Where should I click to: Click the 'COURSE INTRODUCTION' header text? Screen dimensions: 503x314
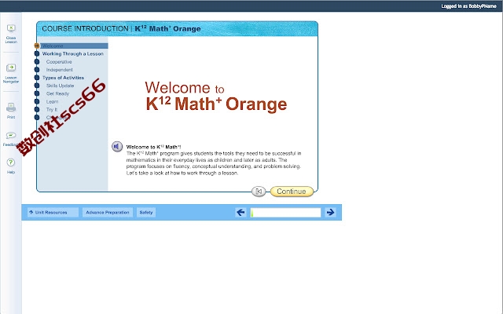pos(86,28)
